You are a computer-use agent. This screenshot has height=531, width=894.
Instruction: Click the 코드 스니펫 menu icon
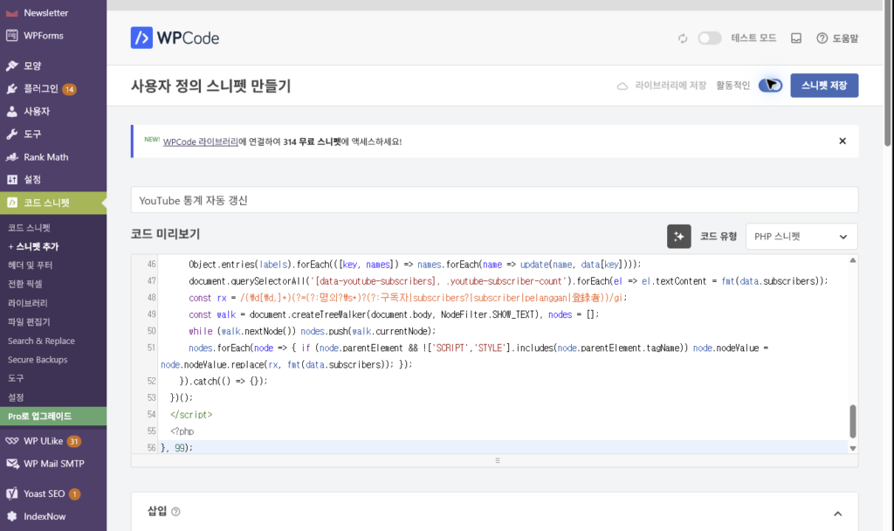coord(12,203)
